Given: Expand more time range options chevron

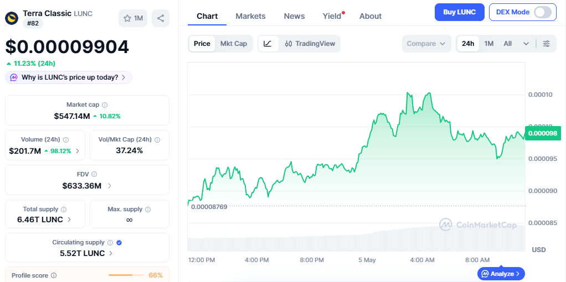Looking at the screenshot, I should 526,44.
